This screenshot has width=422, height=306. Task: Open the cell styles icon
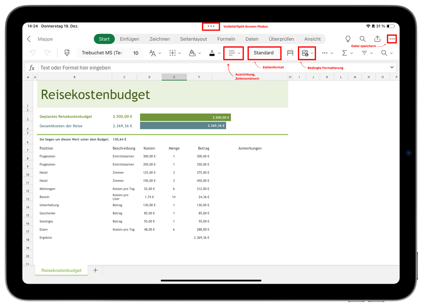pyautogui.click(x=290, y=53)
